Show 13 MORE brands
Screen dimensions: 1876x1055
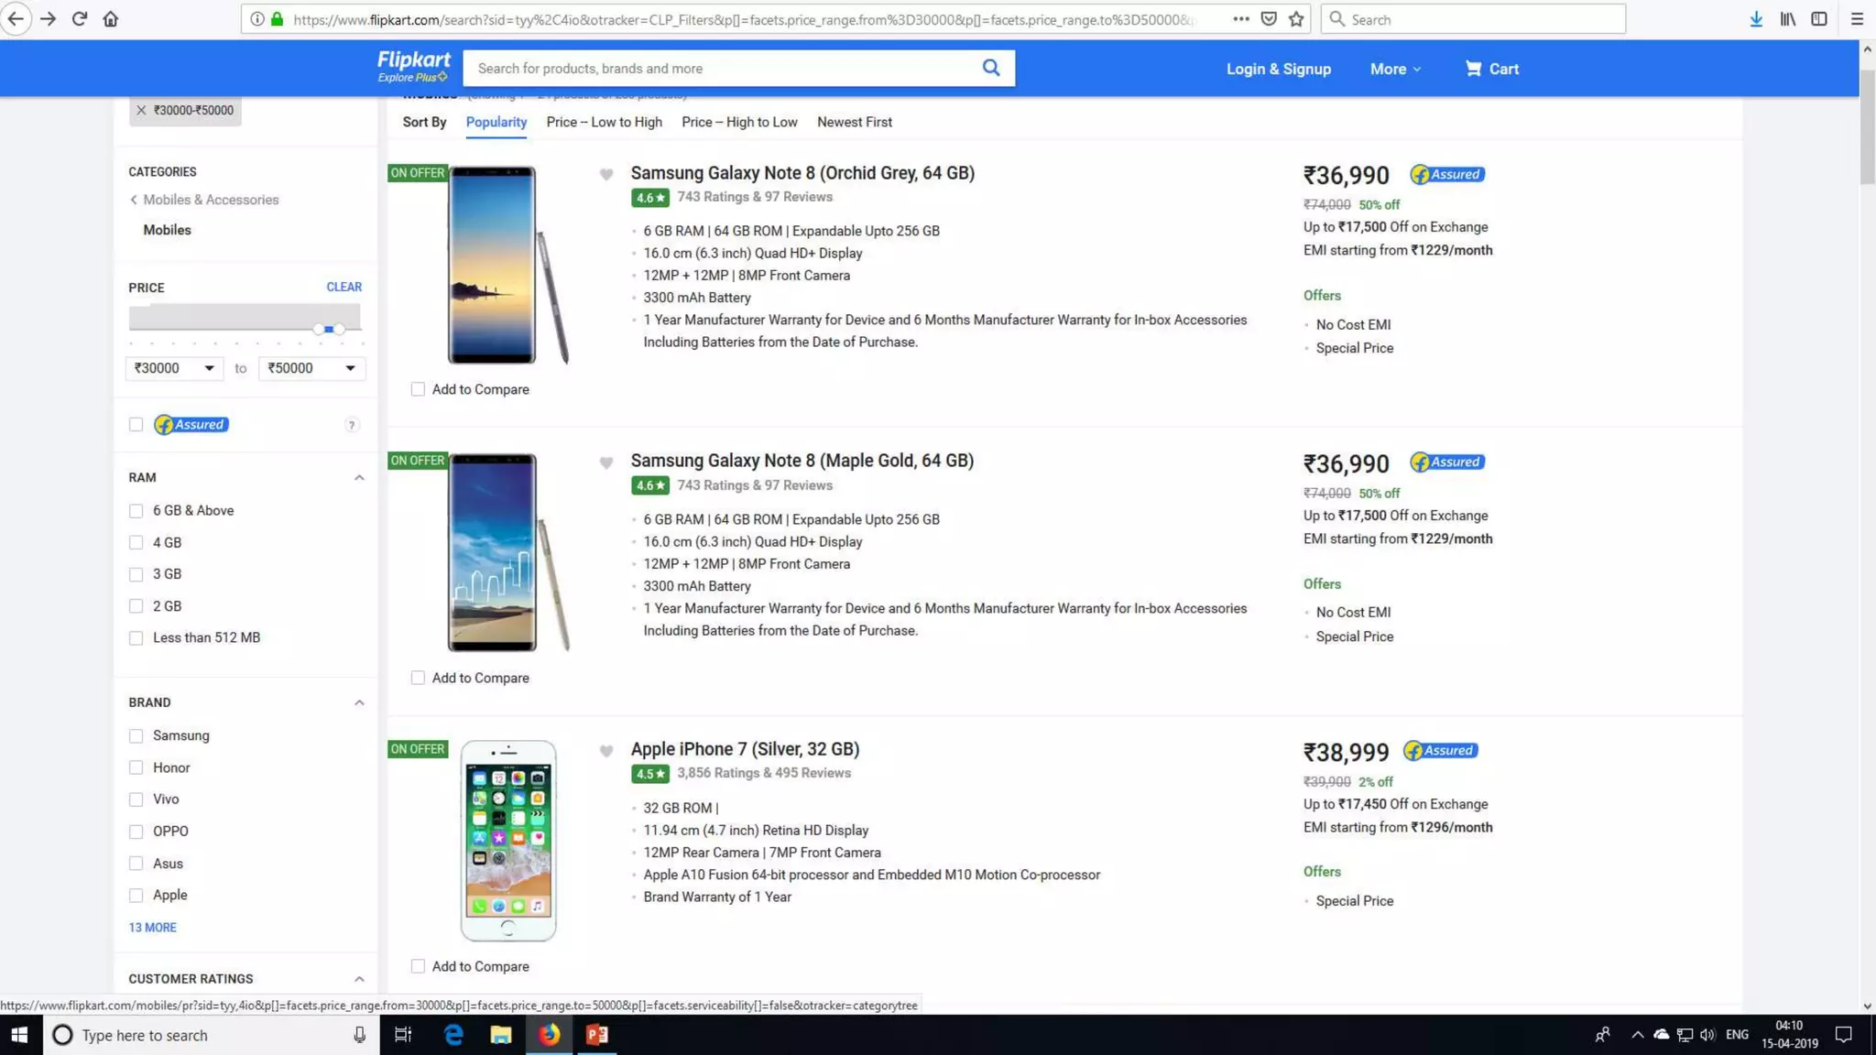pos(152,928)
